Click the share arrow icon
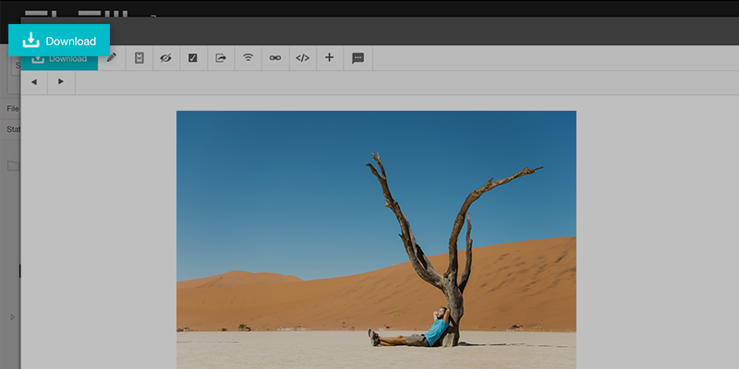Image resolution: width=739 pixels, height=369 pixels. point(221,58)
